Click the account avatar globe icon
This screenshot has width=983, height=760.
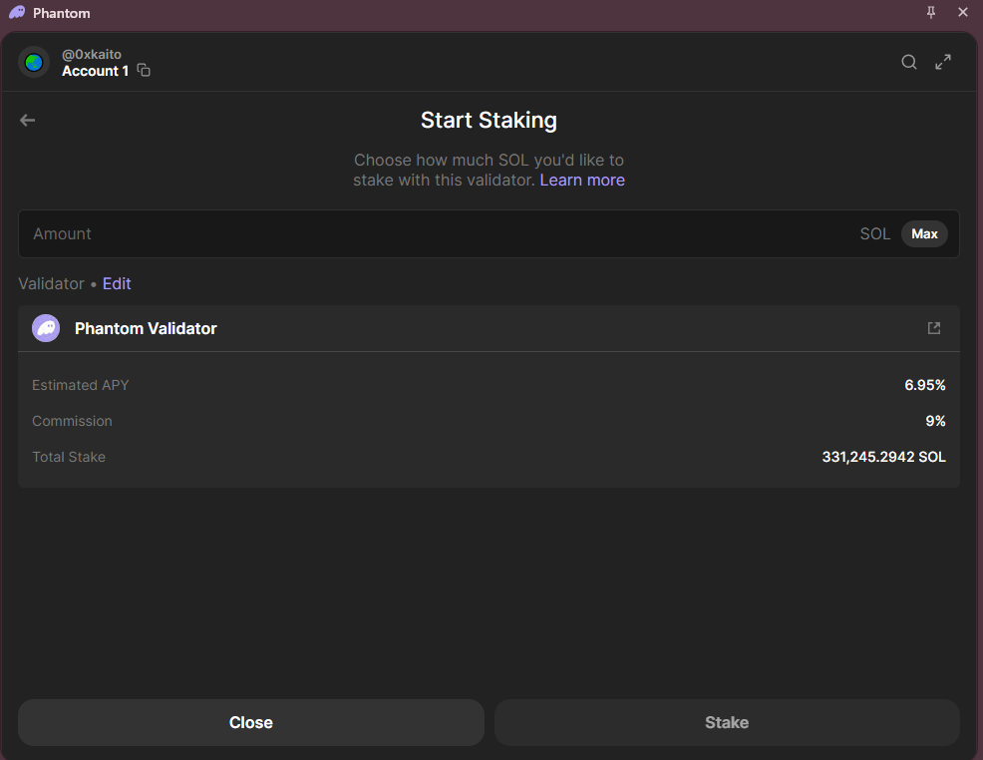point(34,62)
